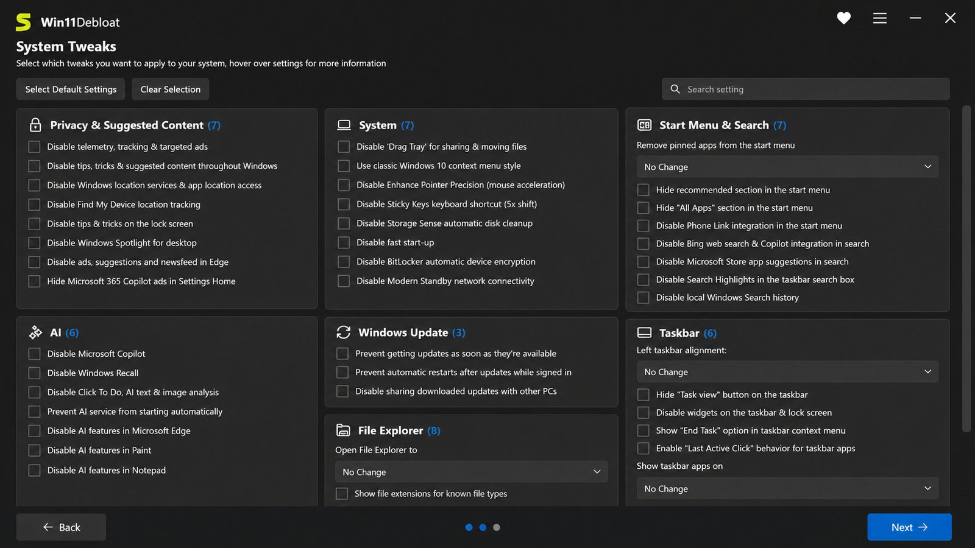Tick Disable AI features in Notepad

click(x=35, y=470)
